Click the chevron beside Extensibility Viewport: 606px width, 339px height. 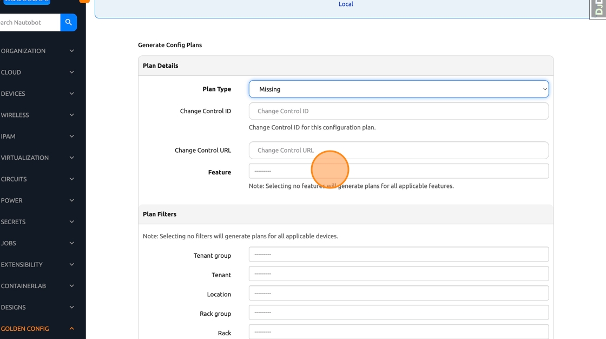[71, 265]
